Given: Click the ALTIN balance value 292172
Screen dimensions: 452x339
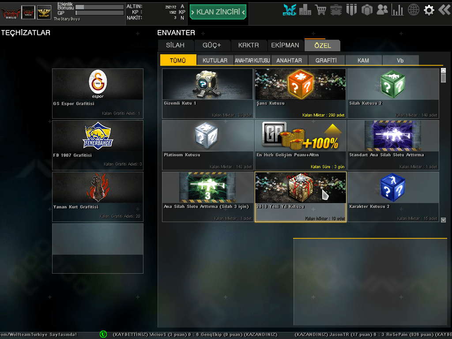Looking at the screenshot, I should [171, 7].
